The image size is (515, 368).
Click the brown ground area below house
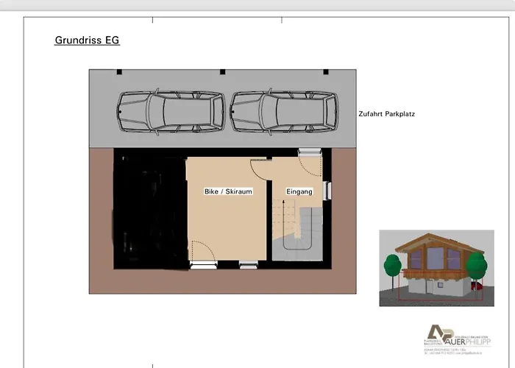[x=221, y=281]
